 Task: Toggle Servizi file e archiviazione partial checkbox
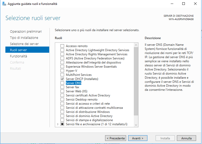[62, 124]
